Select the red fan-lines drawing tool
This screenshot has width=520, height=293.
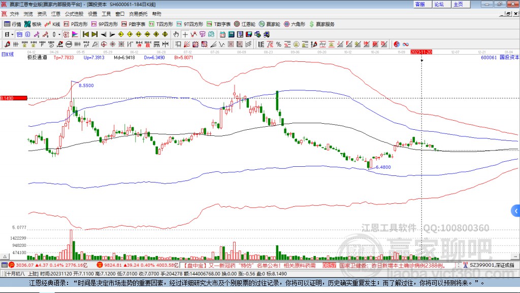[x=187, y=45]
